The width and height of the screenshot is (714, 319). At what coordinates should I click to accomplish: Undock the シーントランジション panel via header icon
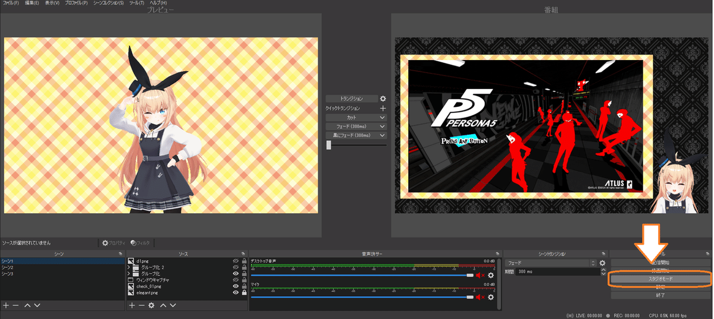point(603,254)
